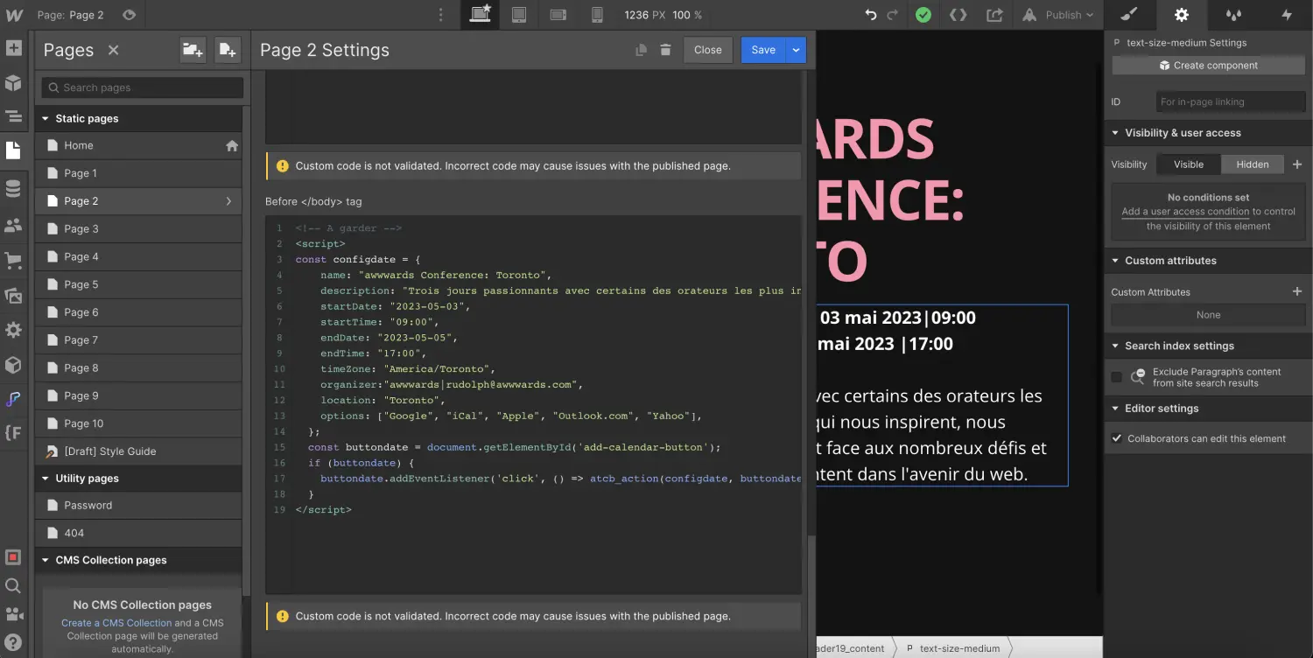Image resolution: width=1313 pixels, height=658 pixels.
Task: Open the Finsweet {F} extension icon
Action: coord(13,432)
